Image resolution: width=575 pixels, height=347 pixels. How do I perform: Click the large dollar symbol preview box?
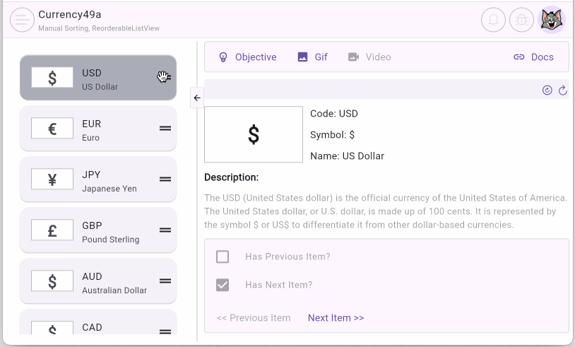click(254, 134)
